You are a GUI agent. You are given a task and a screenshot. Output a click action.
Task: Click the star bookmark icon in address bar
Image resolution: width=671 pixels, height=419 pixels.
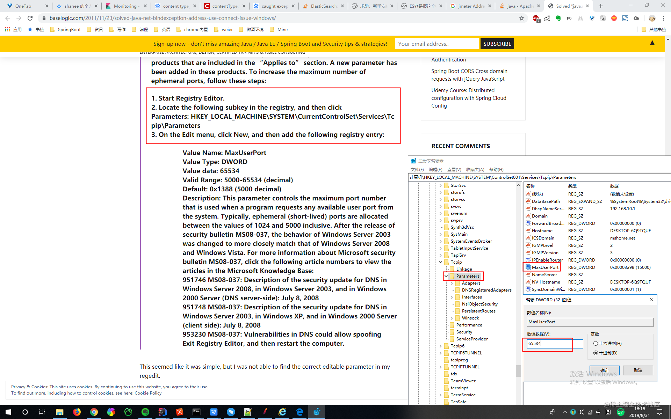click(521, 19)
